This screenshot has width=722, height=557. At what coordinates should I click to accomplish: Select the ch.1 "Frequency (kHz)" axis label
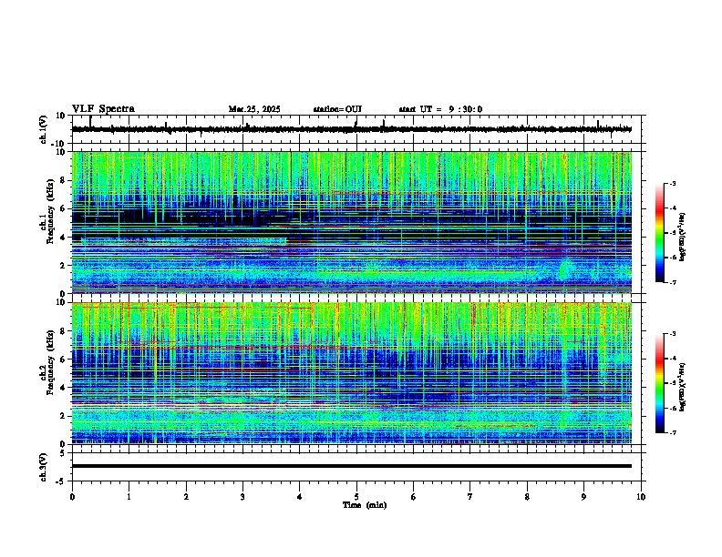point(50,212)
